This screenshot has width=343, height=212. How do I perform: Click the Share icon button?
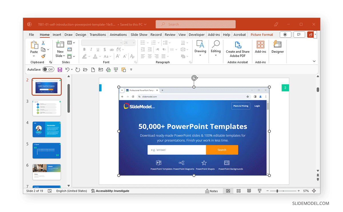coord(310,35)
